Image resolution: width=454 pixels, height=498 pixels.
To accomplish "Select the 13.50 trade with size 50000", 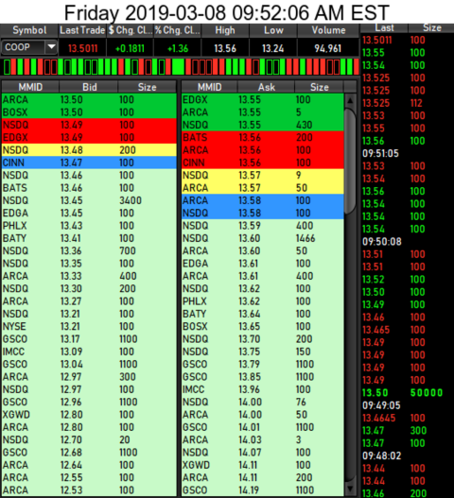I will pos(408,393).
